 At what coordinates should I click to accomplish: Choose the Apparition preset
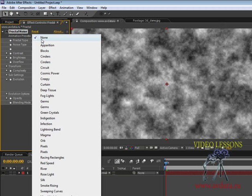(x=47, y=45)
